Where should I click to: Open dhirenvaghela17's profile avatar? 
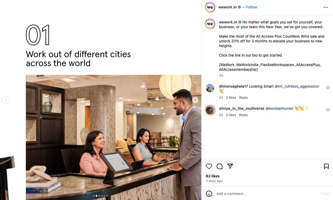[x=210, y=88]
